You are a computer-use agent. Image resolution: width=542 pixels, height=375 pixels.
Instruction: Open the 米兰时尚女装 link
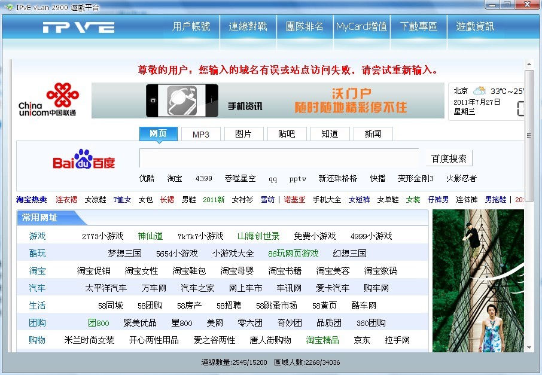(x=90, y=340)
